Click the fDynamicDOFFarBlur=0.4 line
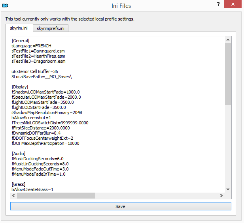This screenshot has height=223, width=244. (x=36, y=133)
